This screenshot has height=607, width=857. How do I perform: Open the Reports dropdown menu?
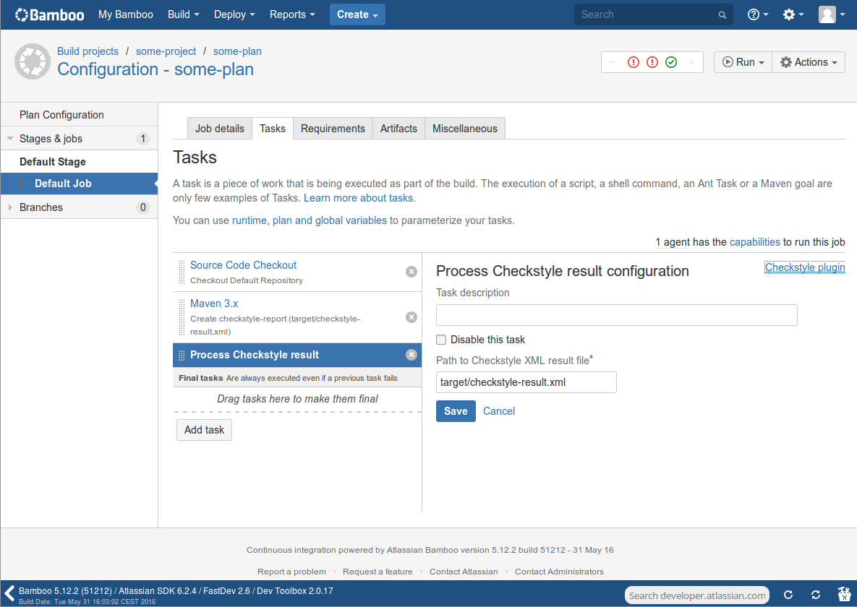click(292, 14)
